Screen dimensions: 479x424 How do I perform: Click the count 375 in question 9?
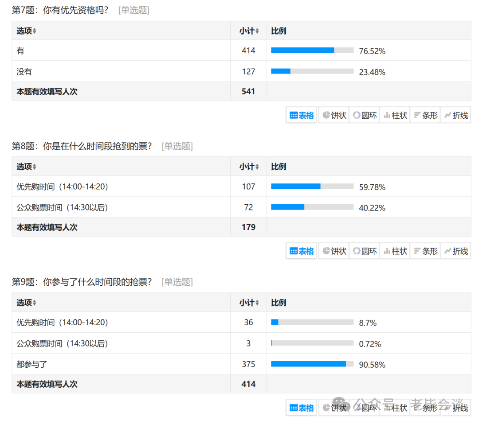click(248, 364)
